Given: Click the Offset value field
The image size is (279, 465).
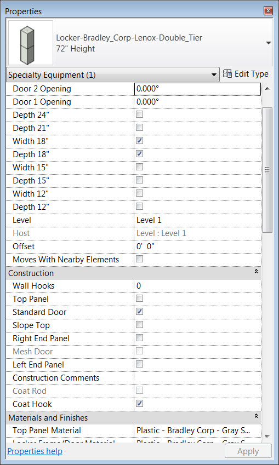Looking at the screenshot, I should pyautogui.click(x=197, y=246).
